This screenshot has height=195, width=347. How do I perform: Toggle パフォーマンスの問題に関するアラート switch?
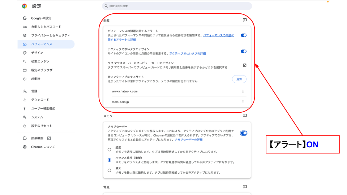244,35
